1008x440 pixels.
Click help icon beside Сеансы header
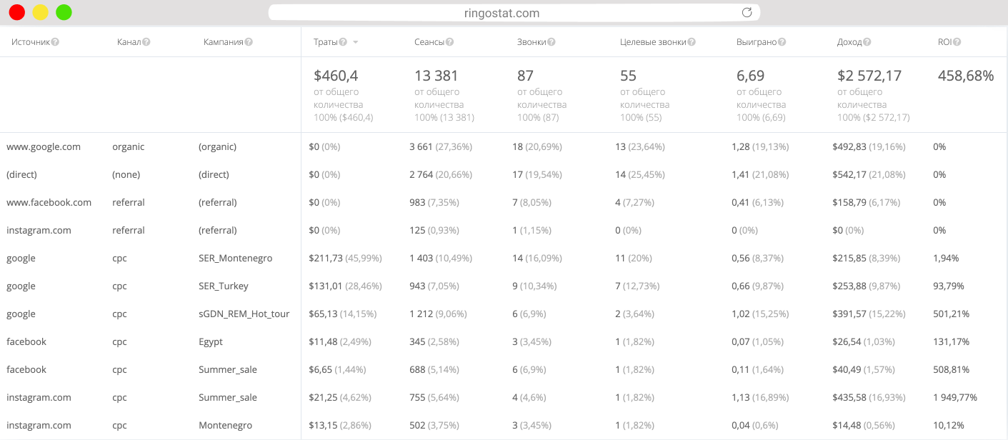(450, 42)
